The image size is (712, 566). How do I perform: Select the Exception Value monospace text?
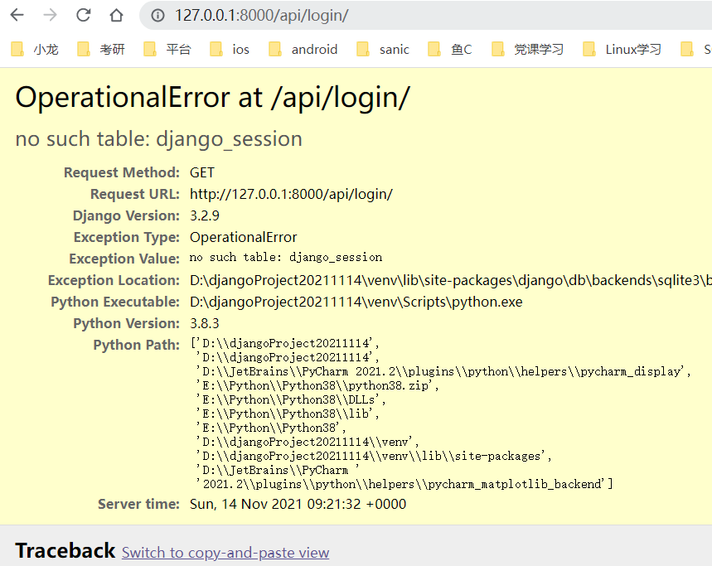[286, 258]
